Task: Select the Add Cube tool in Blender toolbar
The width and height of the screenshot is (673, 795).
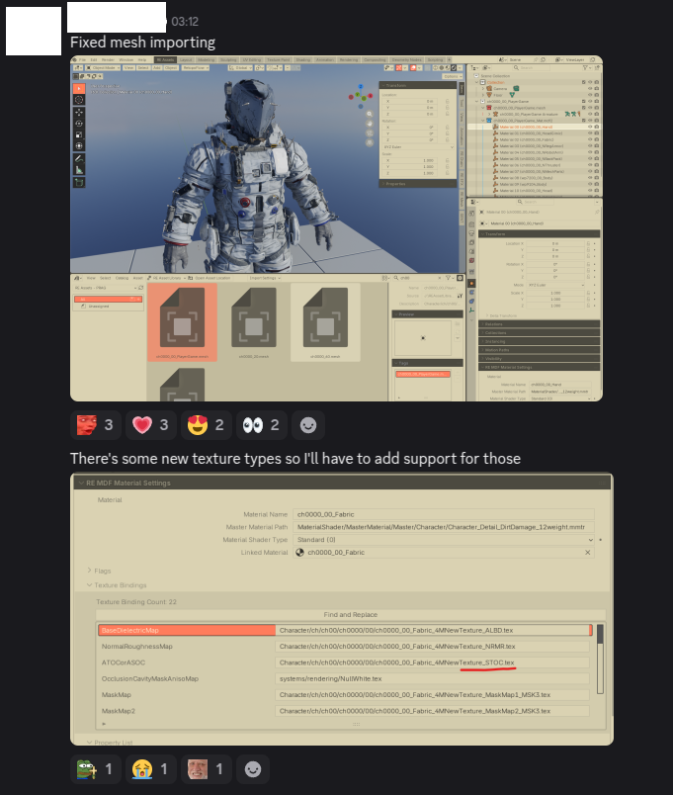Action: [x=79, y=182]
